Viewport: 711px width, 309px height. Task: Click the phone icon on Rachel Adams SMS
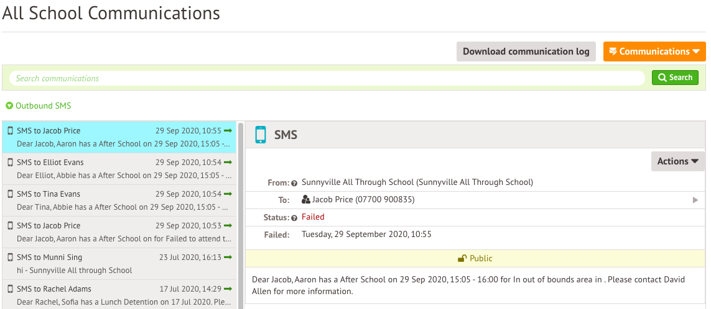[x=10, y=289]
